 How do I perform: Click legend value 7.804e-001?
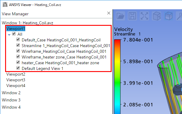[x=138, y=40]
